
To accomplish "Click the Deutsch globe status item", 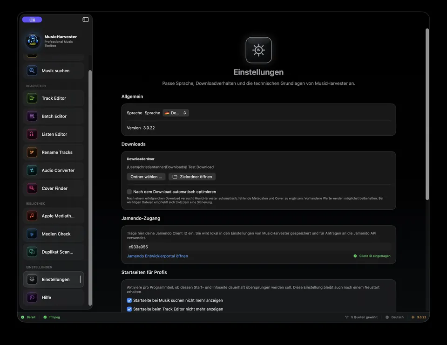I will click(x=394, y=317).
